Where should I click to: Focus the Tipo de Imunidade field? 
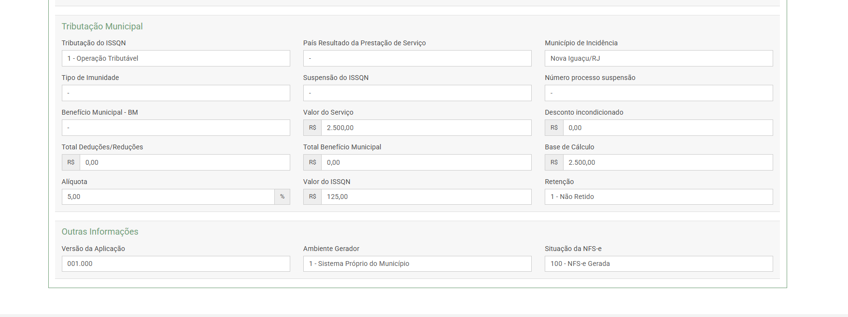tap(176, 93)
